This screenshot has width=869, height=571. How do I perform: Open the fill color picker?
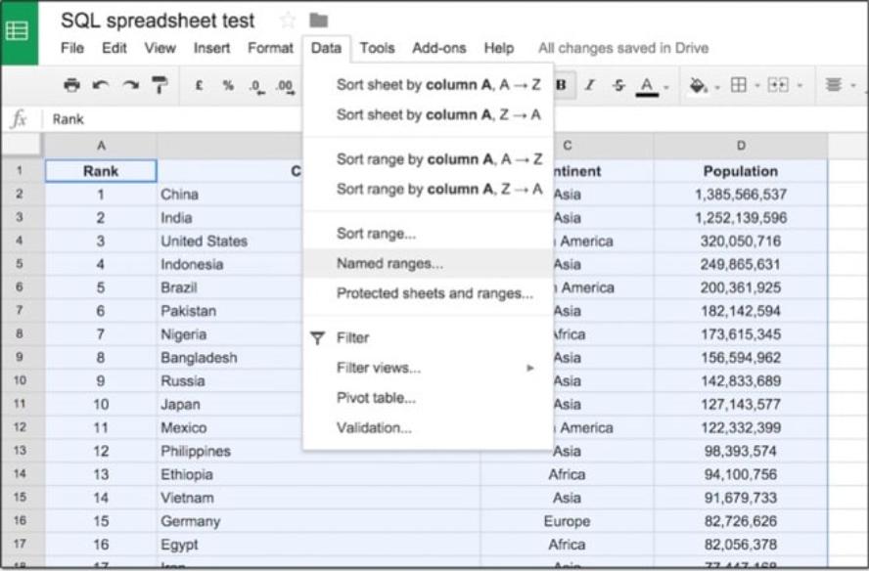(697, 84)
